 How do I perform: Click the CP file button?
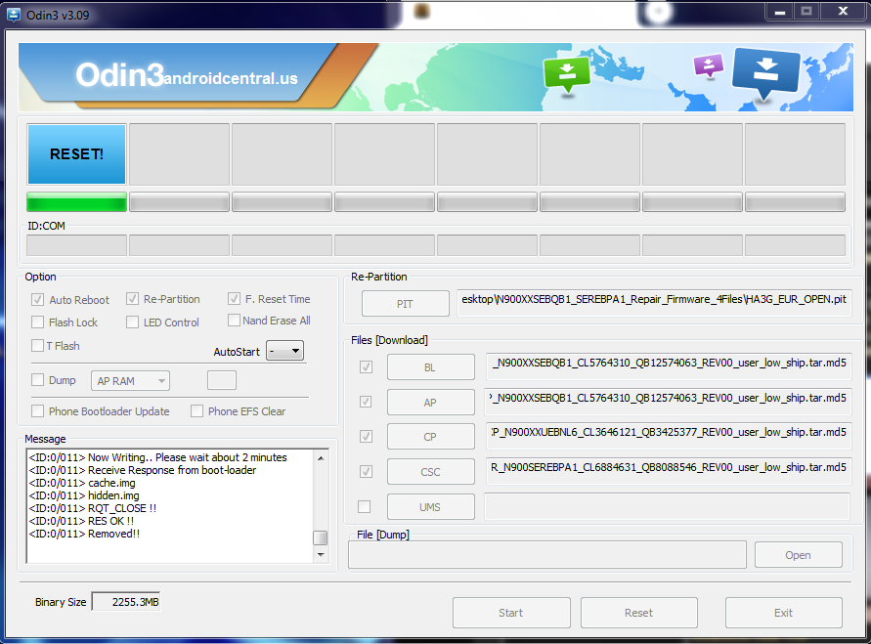pos(430,437)
